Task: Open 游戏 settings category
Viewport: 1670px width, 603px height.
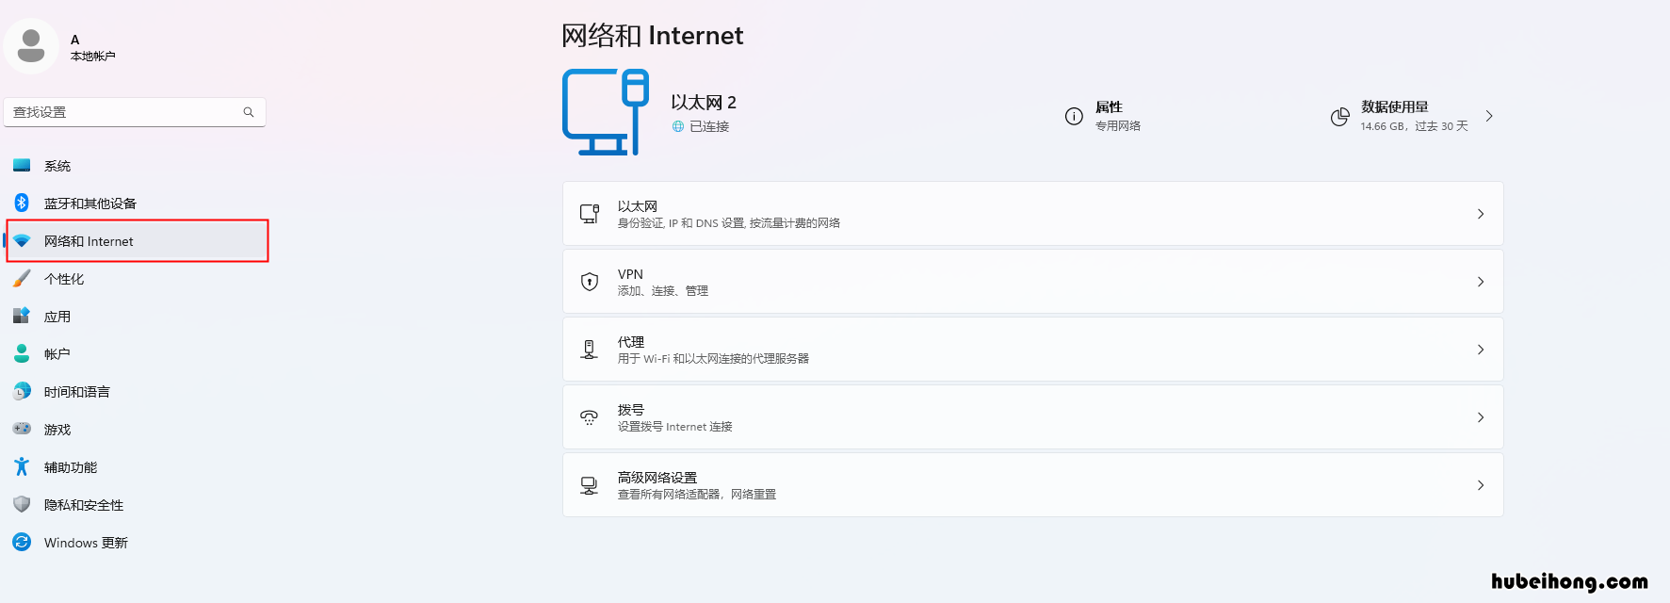Action: tap(137, 430)
